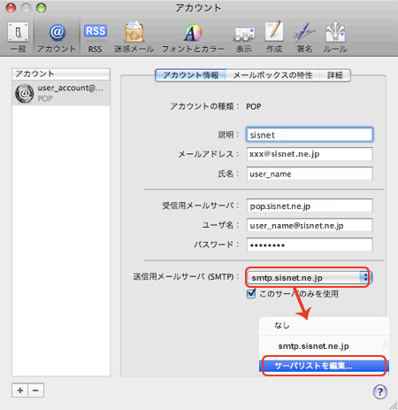Select user_account@ POP account in list

pyautogui.click(x=61, y=93)
